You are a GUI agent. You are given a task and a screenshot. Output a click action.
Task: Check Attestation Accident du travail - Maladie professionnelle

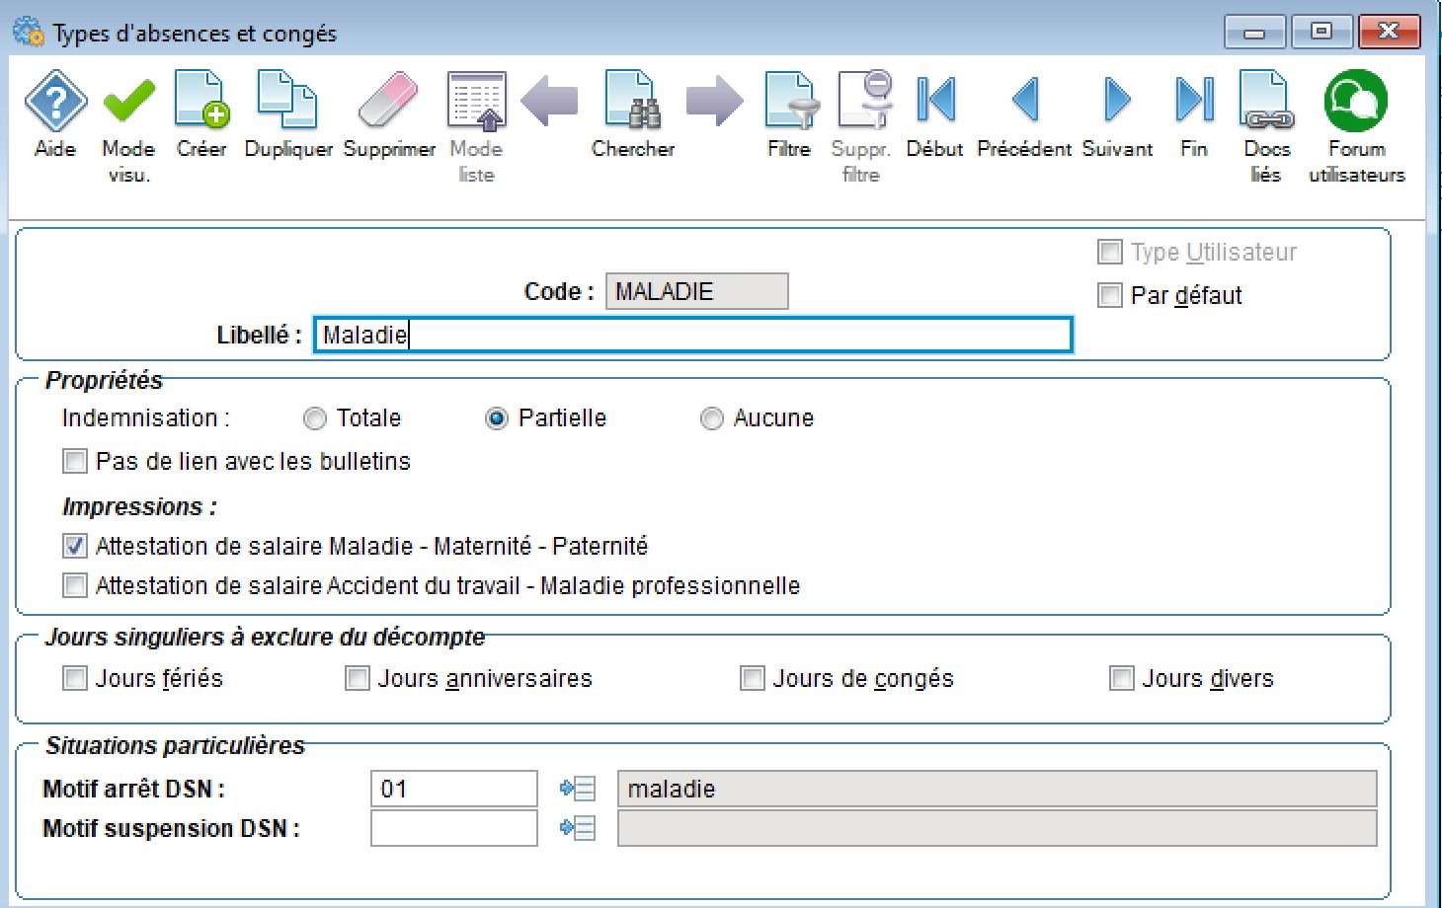tap(75, 585)
